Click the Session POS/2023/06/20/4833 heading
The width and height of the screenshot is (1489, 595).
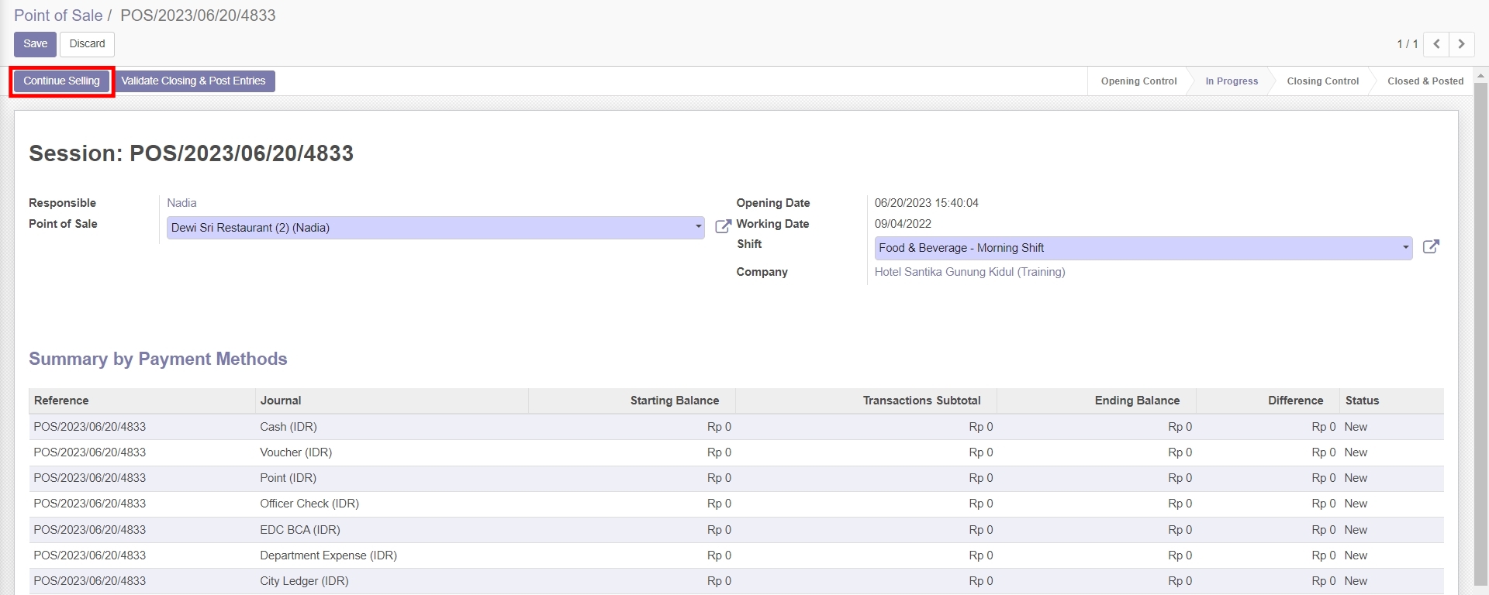[191, 153]
